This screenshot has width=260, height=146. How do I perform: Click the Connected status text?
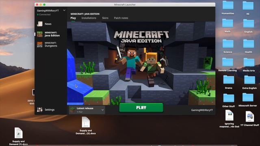pos(45,15)
